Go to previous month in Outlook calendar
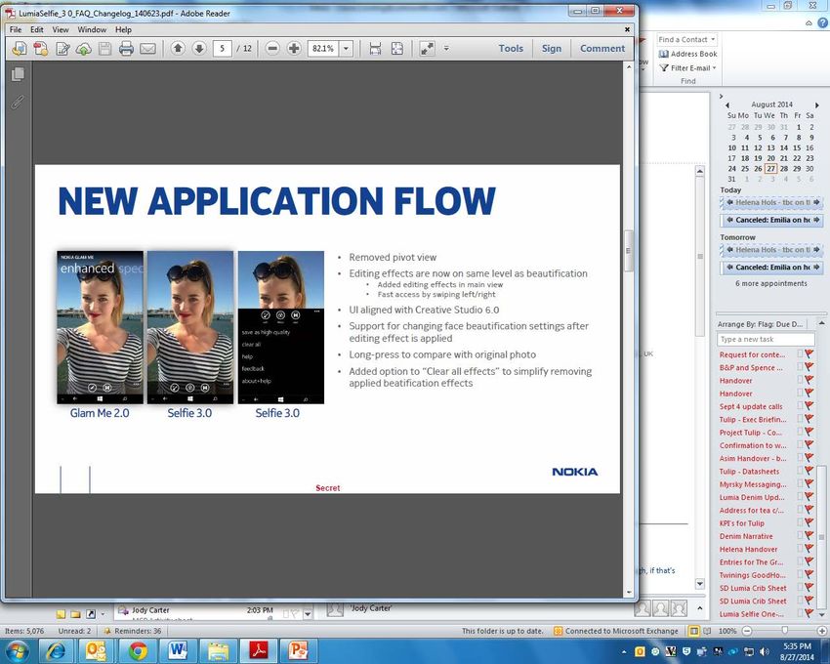This screenshot has width=830, height=664. point(727,104)
